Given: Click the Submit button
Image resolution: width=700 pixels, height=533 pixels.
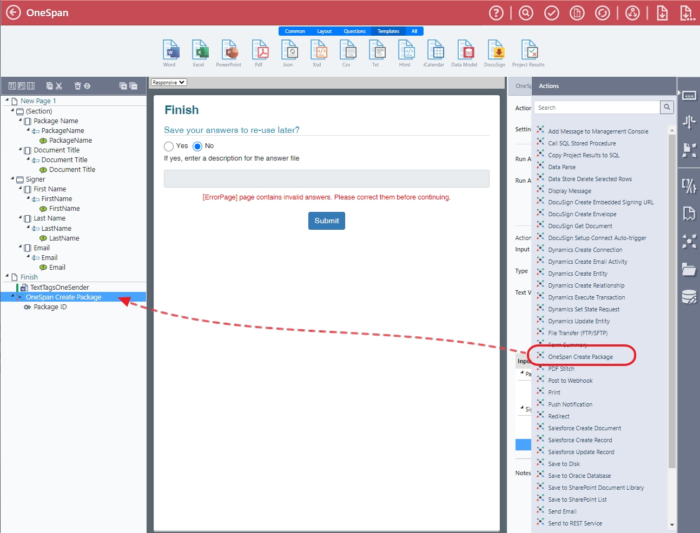Looking at the screenshot, I should (327, 221).
